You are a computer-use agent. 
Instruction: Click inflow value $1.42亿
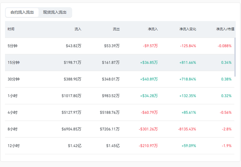tap(74, 146)
